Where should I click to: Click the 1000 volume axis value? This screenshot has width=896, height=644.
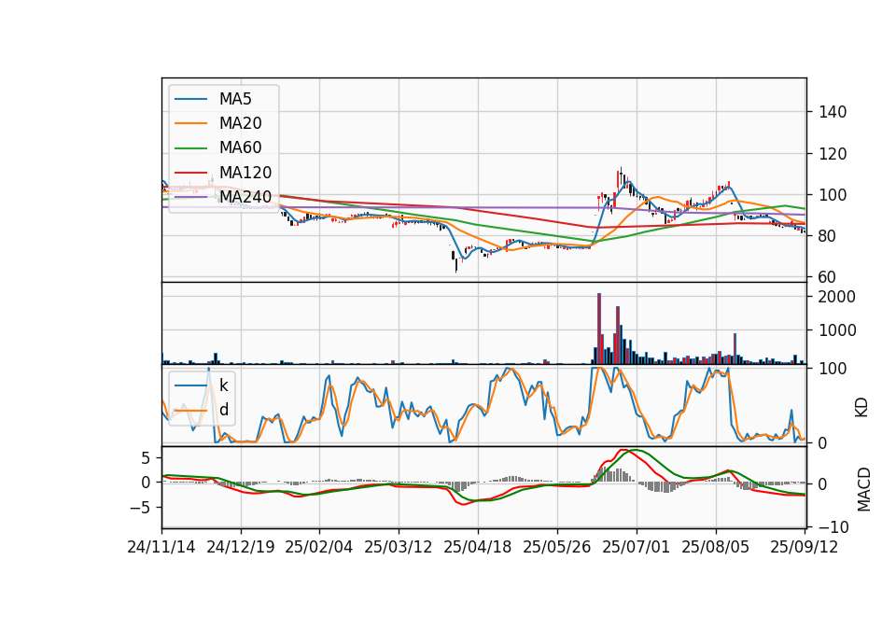[x=837, y=330]
